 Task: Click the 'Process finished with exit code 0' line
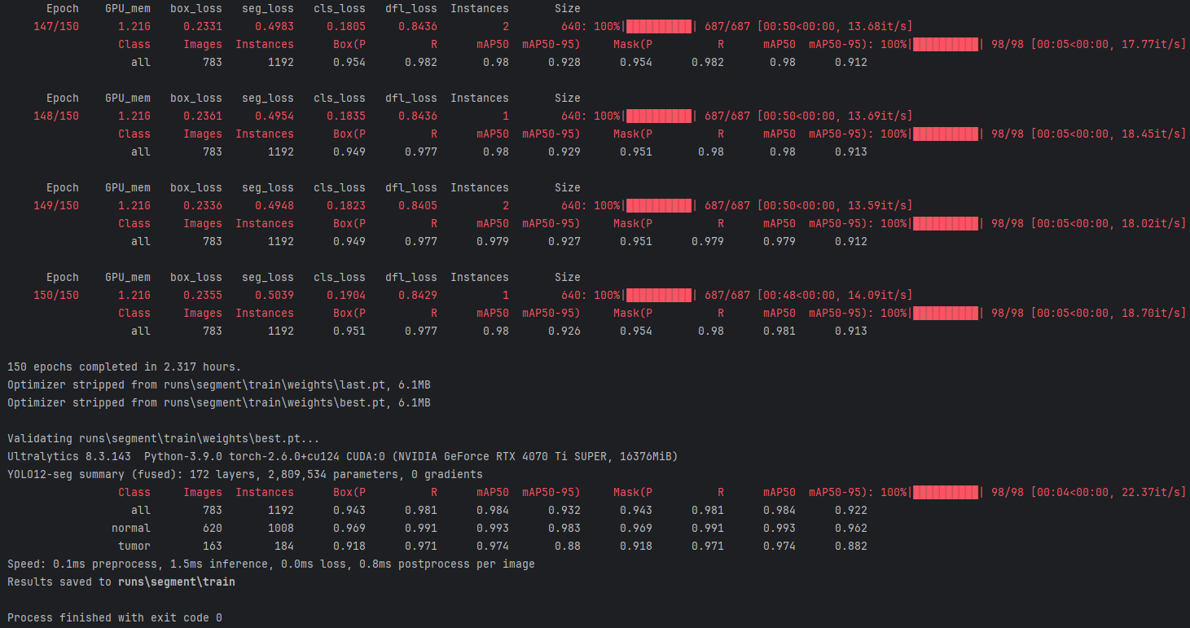(x=114, y=618)
